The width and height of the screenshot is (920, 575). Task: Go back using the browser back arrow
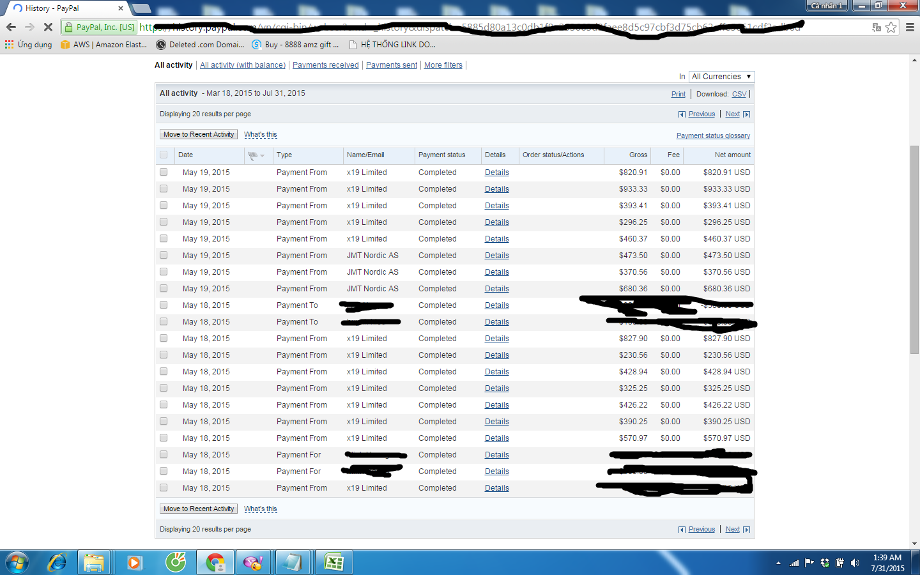click(x=11, y=27)
